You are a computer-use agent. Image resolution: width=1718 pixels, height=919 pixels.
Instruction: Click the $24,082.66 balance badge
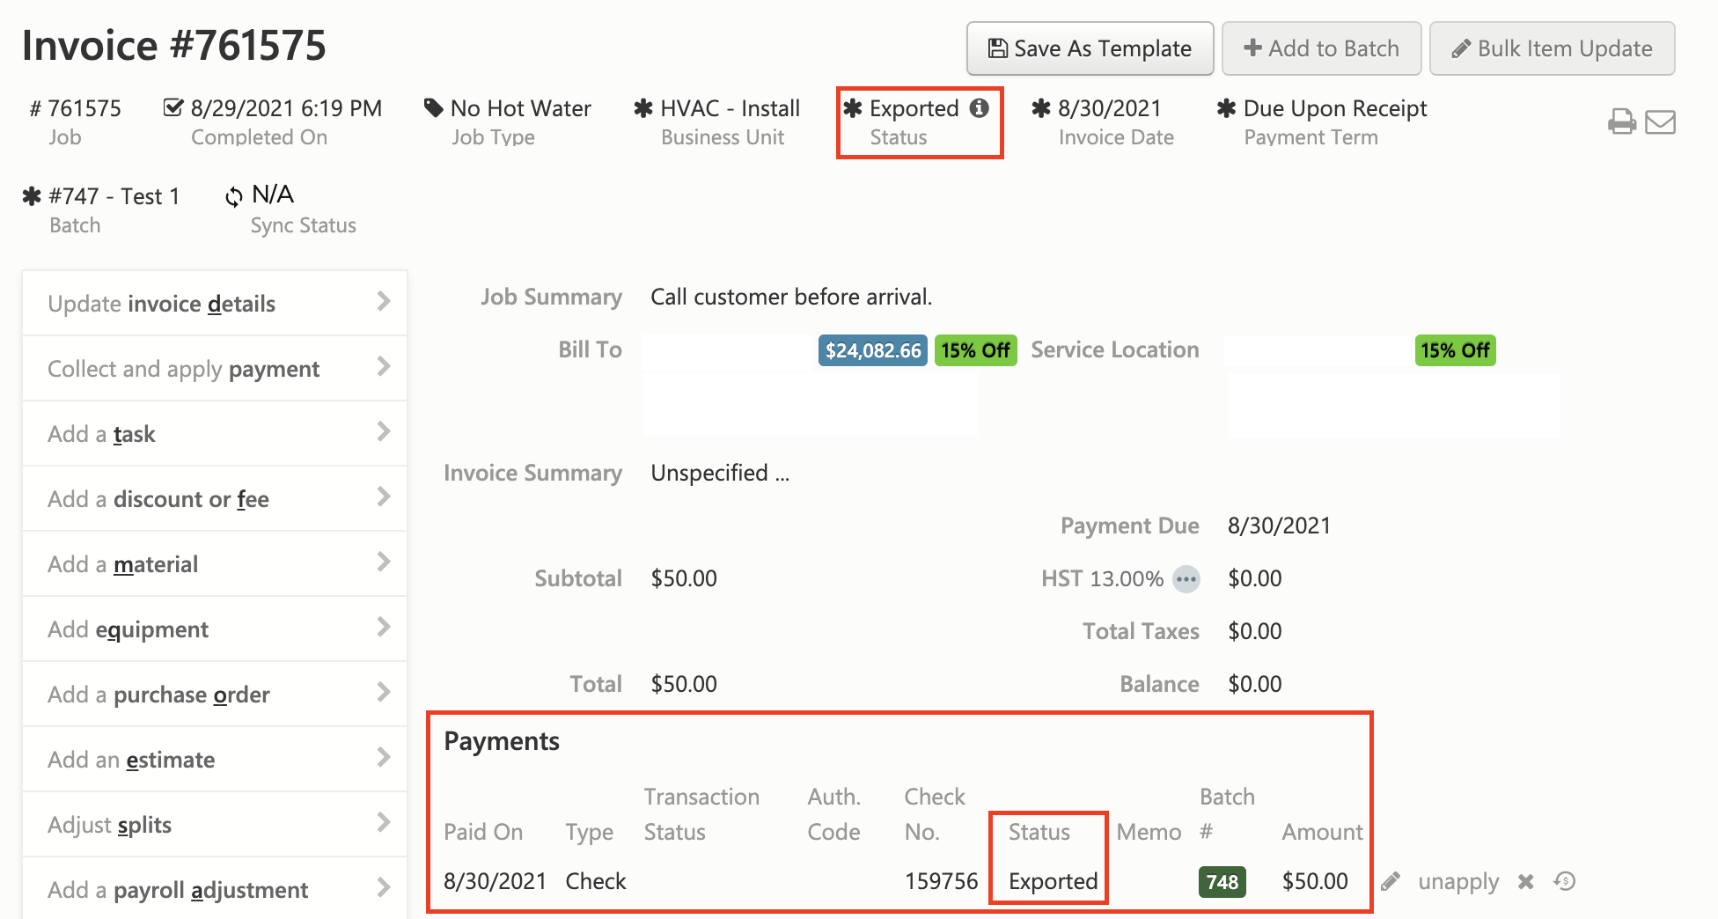873,350
